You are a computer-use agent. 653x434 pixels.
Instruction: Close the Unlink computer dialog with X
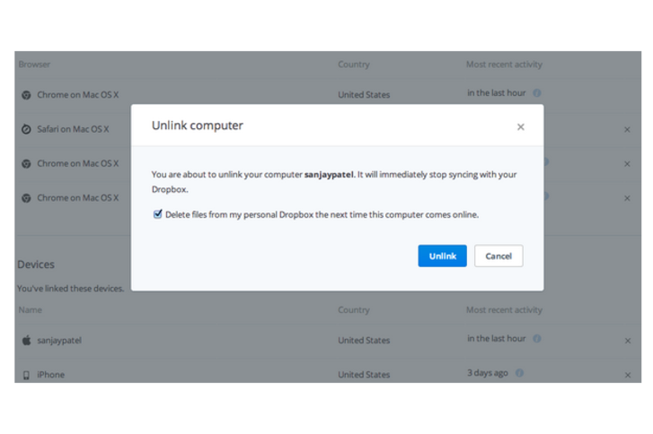(521, 127)
